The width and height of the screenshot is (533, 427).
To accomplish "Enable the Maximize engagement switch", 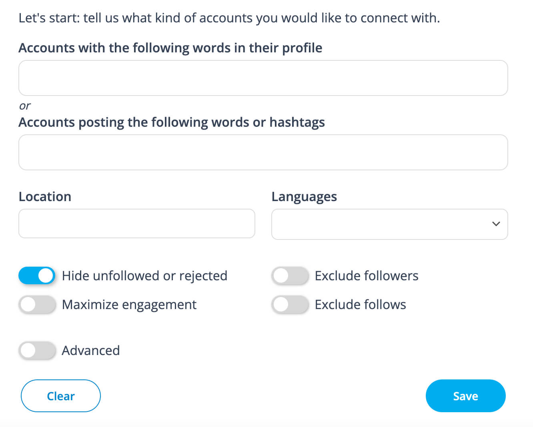I will (37, 305).
